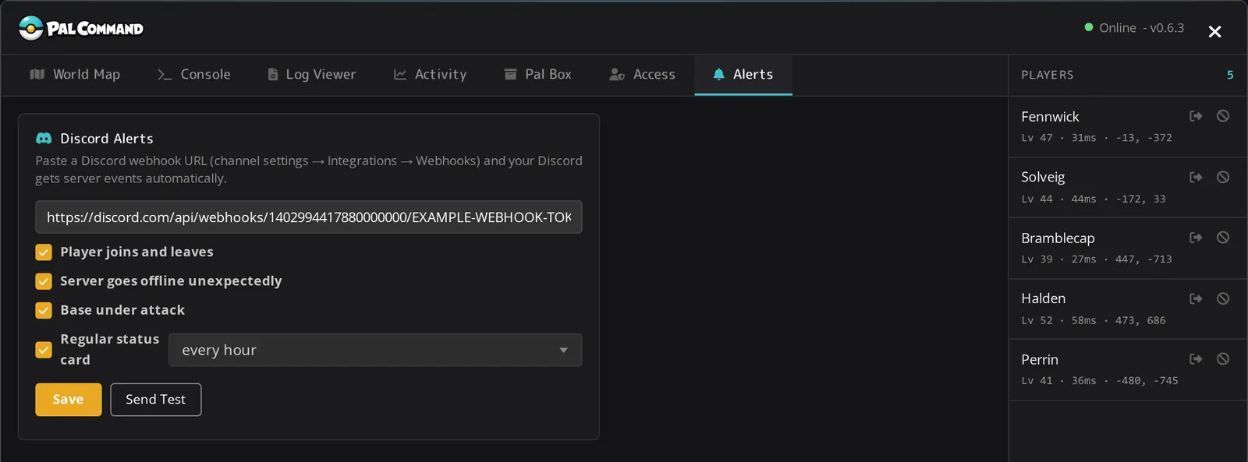Focus the Discord webhook URL field

pyautogui.click(x=309, y=217)
